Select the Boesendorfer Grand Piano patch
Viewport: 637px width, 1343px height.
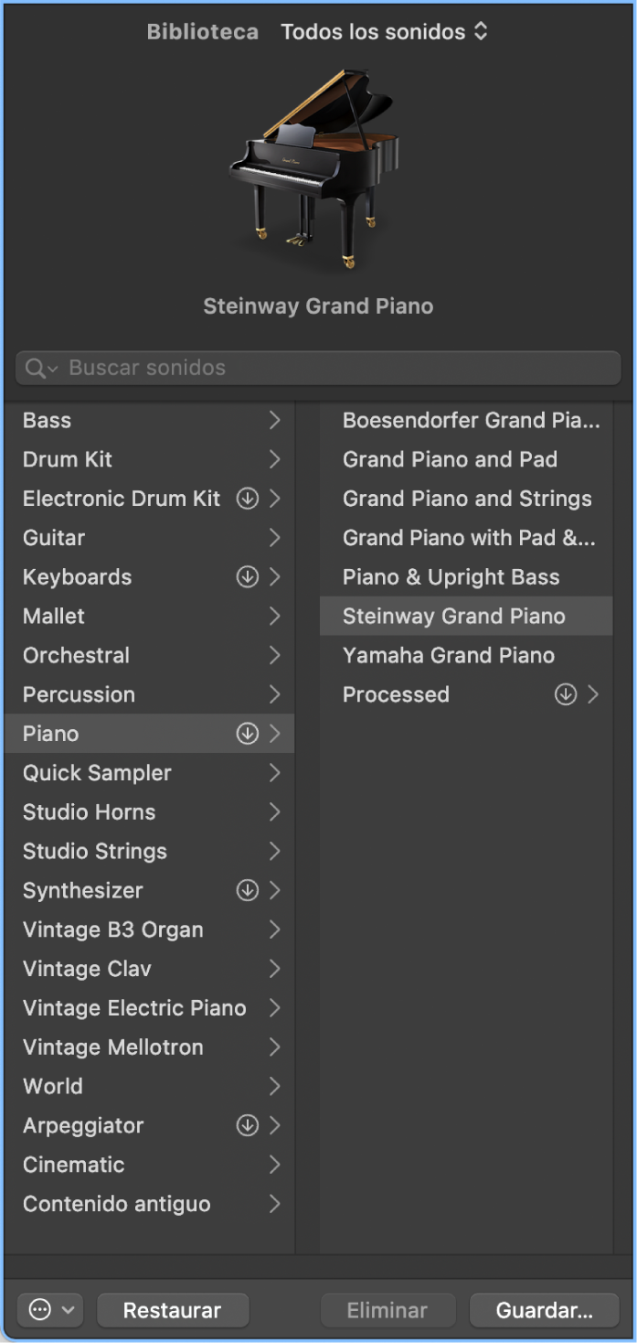[471, 420]
